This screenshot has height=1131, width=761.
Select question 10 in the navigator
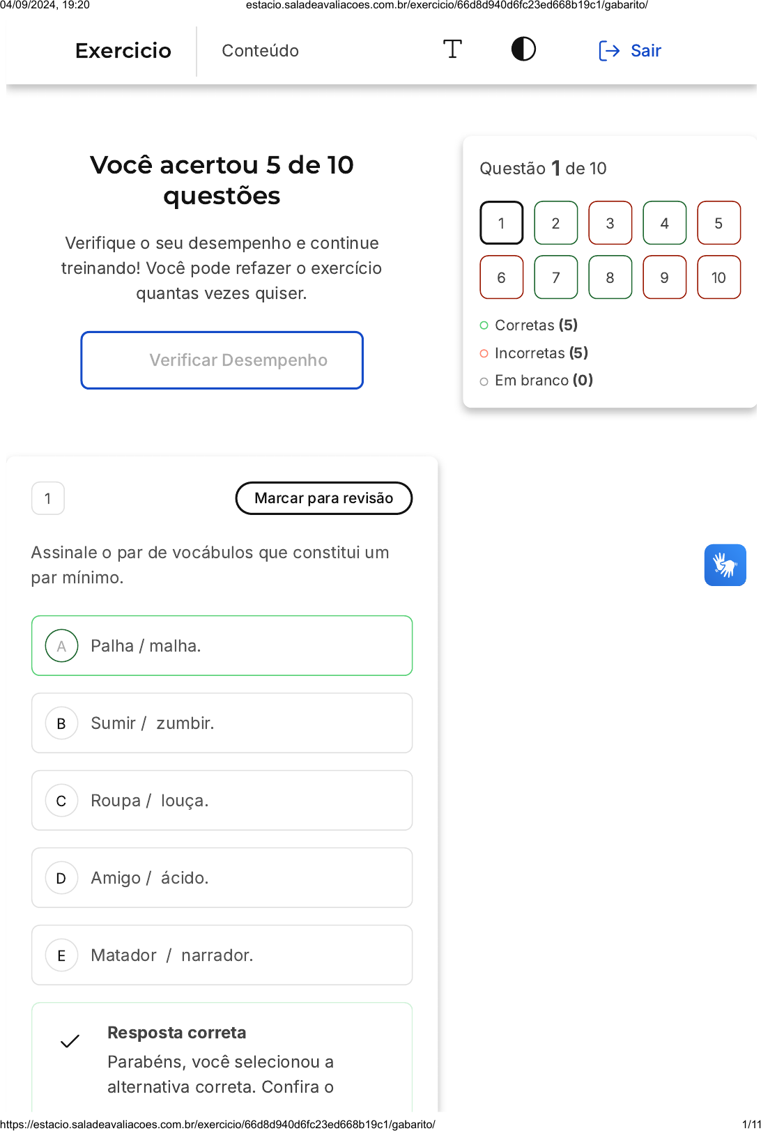click(x=718, y=277)
